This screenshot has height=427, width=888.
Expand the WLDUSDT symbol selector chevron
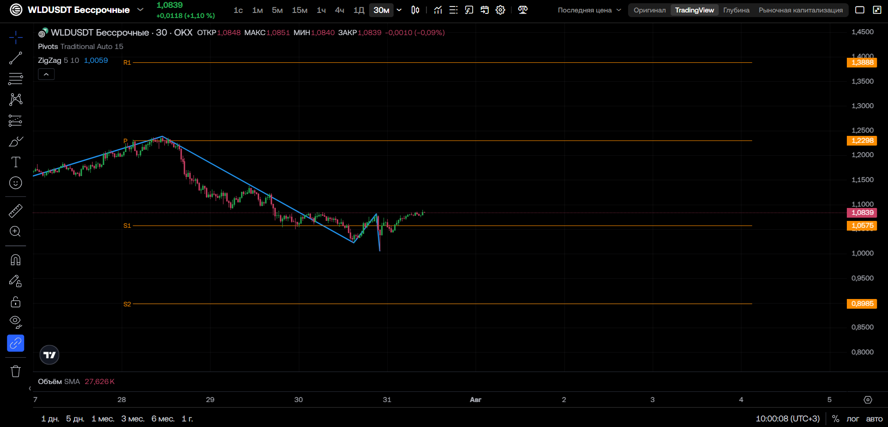click(141, 10)
